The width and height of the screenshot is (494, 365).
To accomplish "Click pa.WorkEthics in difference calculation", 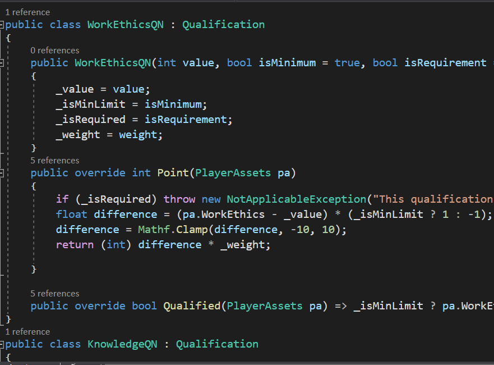I will pos(223,215).
